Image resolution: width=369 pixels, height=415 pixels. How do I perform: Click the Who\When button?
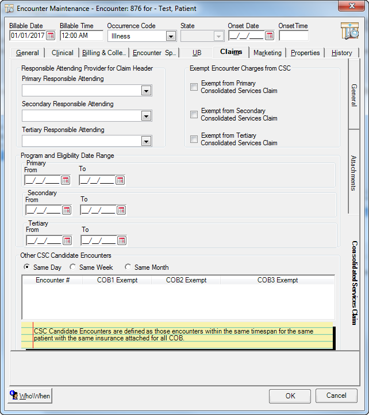pos(30,396)
